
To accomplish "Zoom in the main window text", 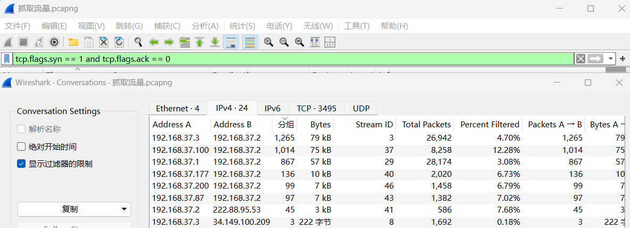I will tap(269, 42).
